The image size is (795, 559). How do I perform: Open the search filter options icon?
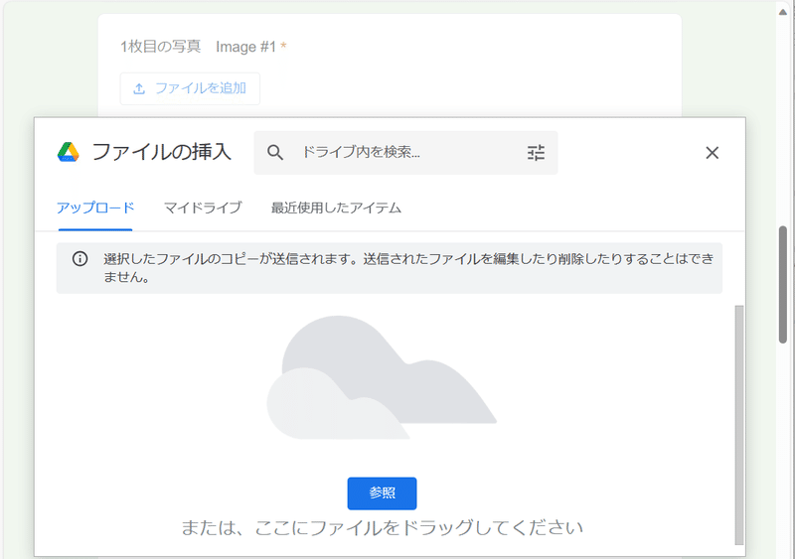tap(536, 153)
